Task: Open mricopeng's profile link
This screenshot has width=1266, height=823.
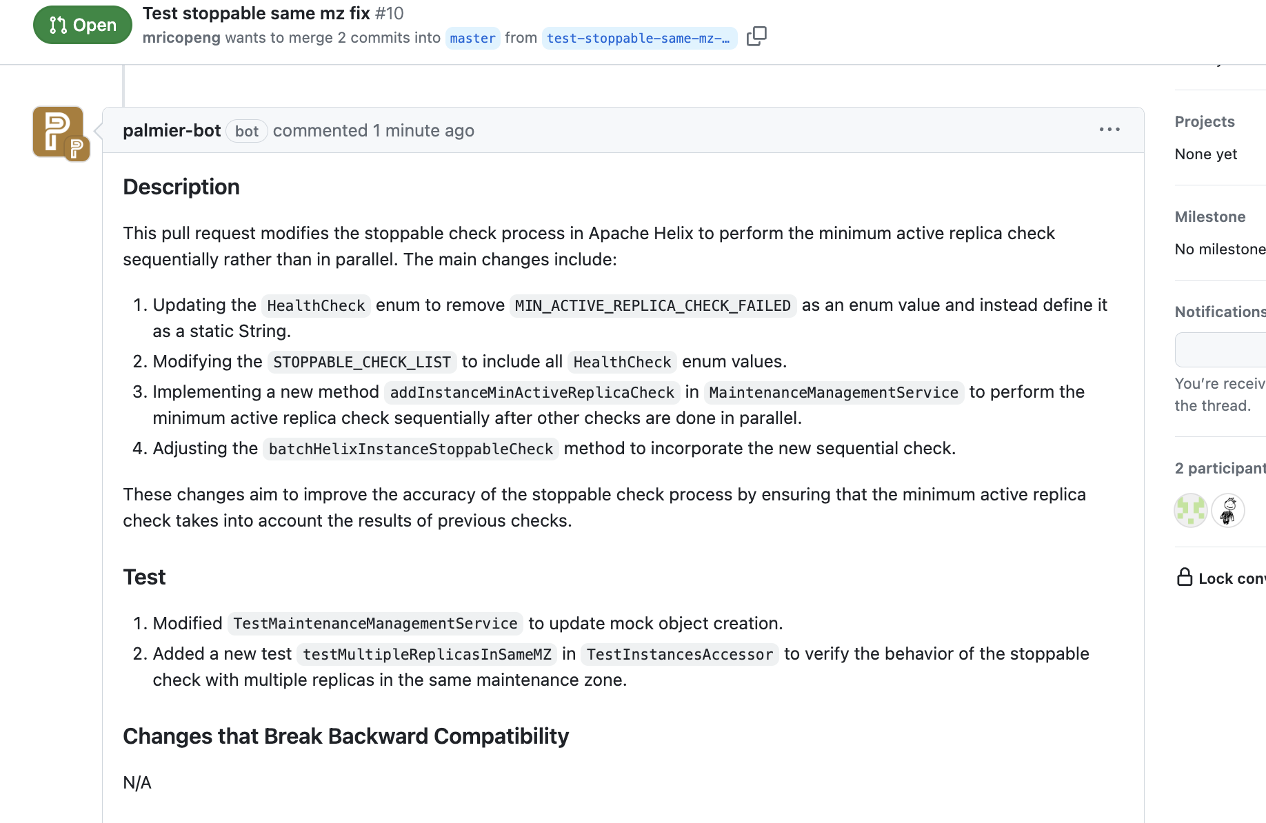Action: pyautogui.click(x=181, y=38)
